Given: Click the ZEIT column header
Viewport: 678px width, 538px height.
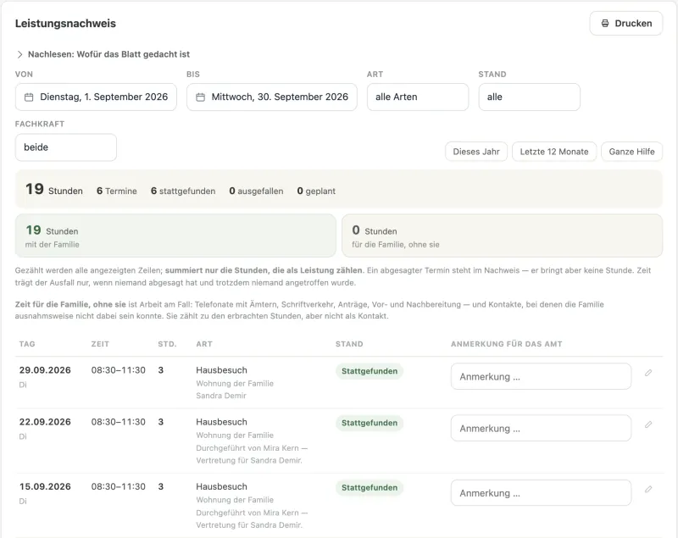Looking at the screenshot, I should click(x=100, y=344).
